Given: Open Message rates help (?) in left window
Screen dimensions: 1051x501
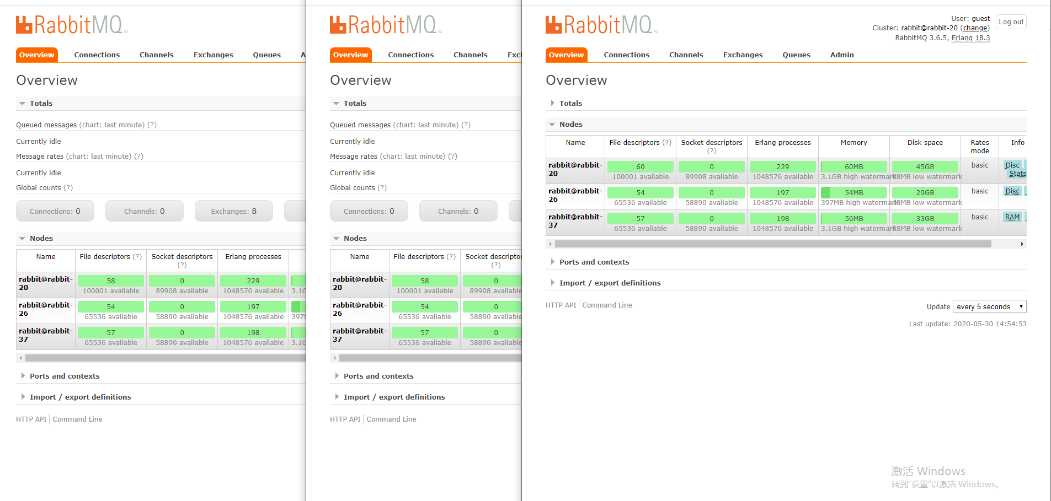Looking at the screenshot, I should click(138, 157).
